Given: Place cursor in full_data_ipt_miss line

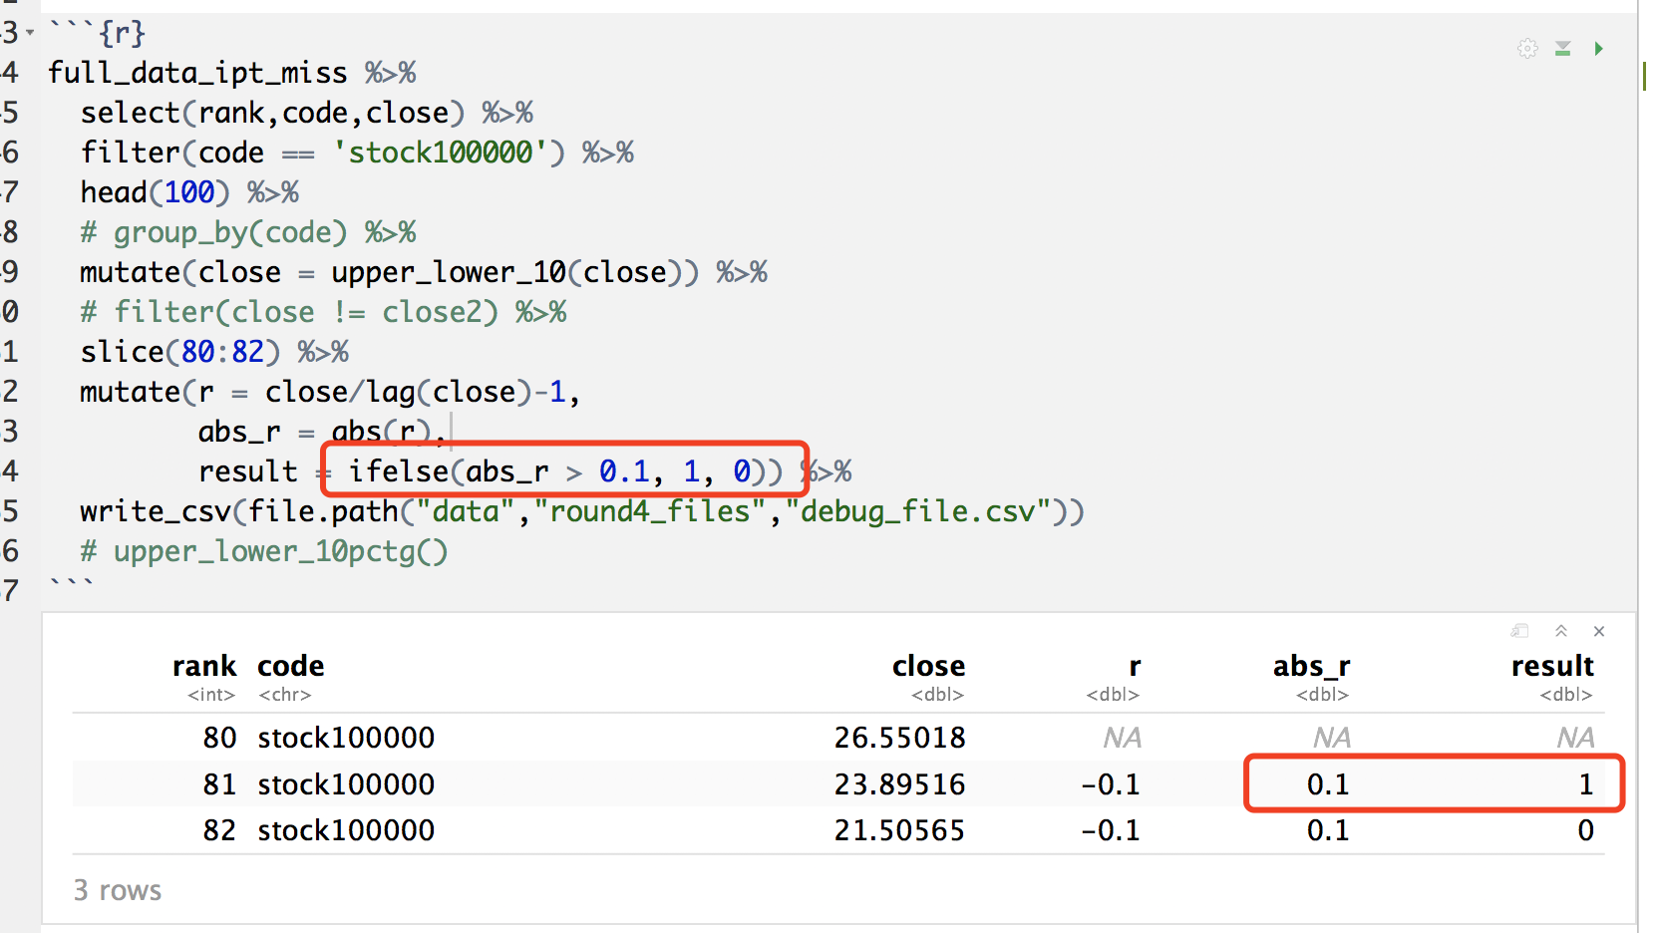Looking at the screenshot, I should point(232,73).
